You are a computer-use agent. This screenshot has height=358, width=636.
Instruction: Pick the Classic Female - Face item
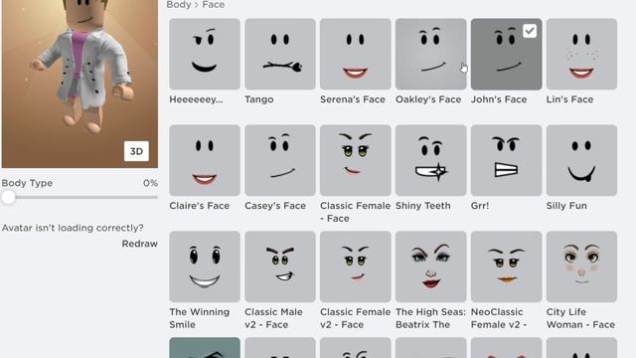tap(356, 160)
